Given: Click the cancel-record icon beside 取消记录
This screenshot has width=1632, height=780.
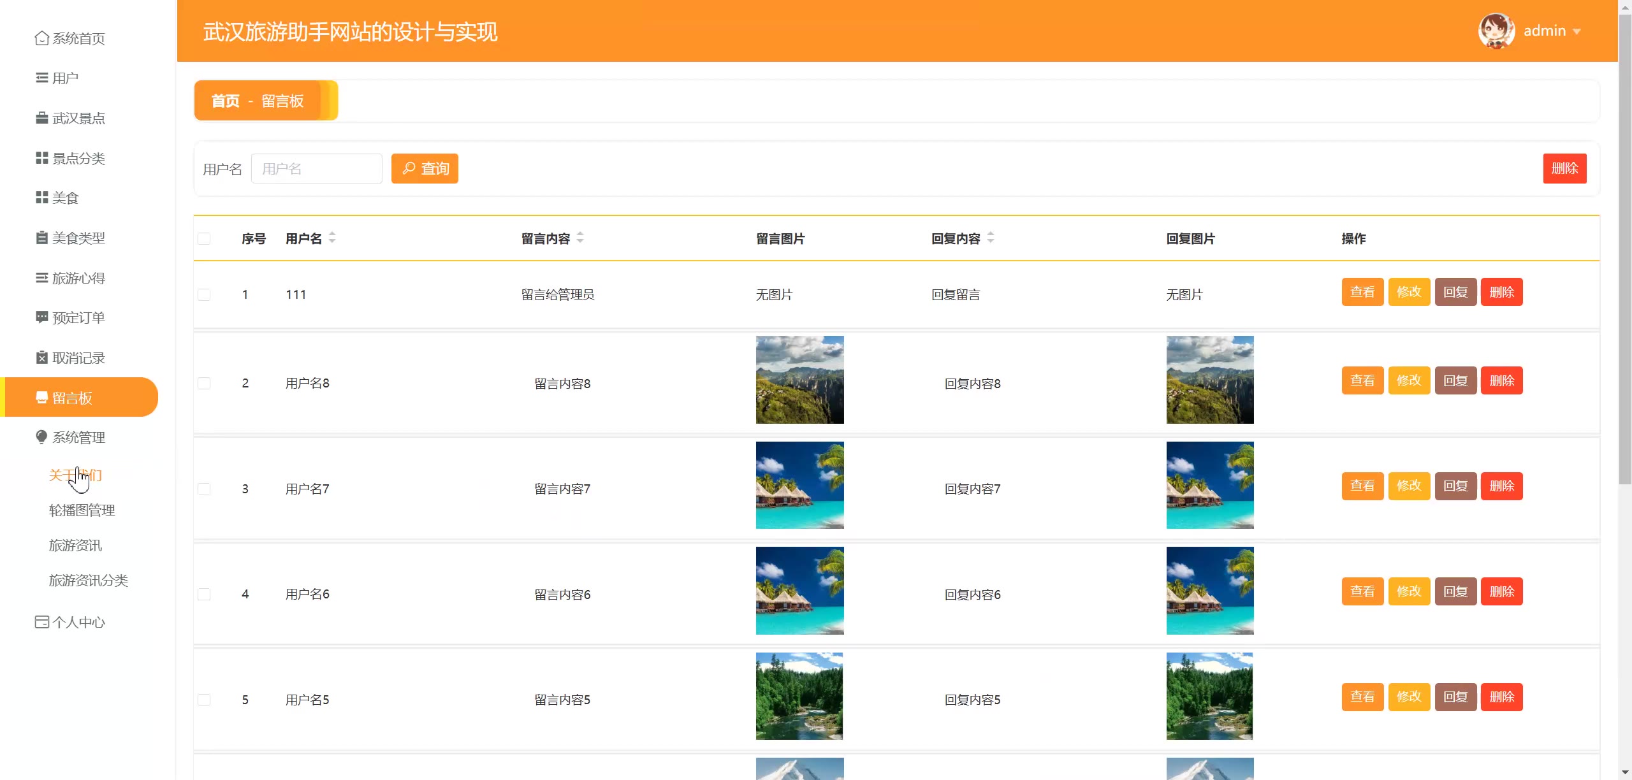Looking at the screenshot, I should [41, 357].
